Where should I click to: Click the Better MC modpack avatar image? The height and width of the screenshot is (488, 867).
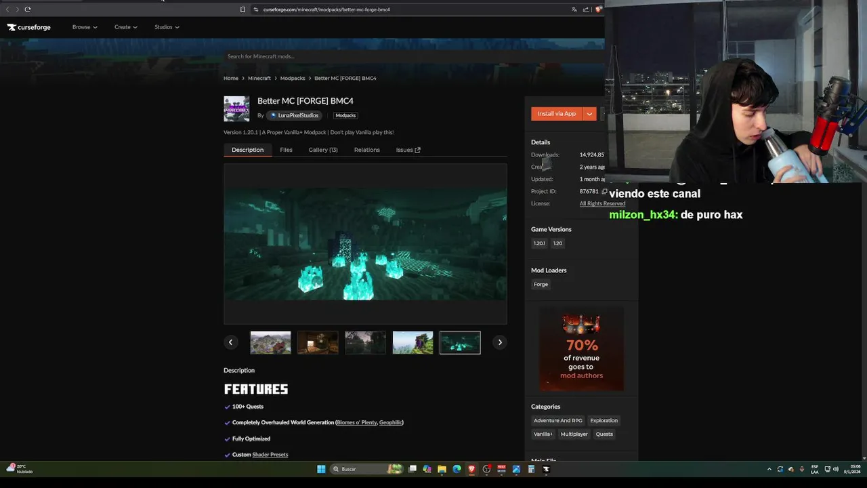pyautogui.click(x=236, y=108)
